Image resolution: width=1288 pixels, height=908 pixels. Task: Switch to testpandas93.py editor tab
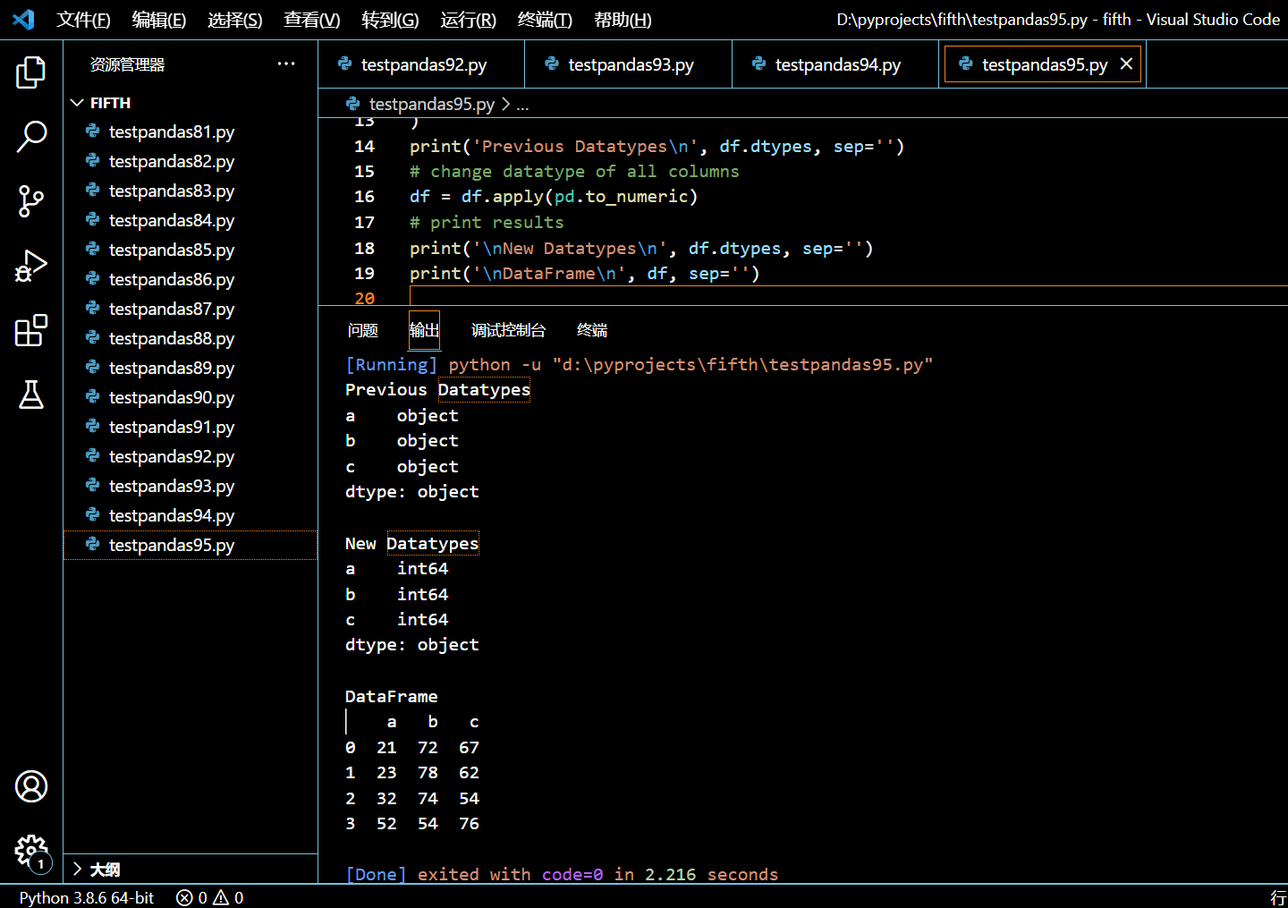pos(629,64)
